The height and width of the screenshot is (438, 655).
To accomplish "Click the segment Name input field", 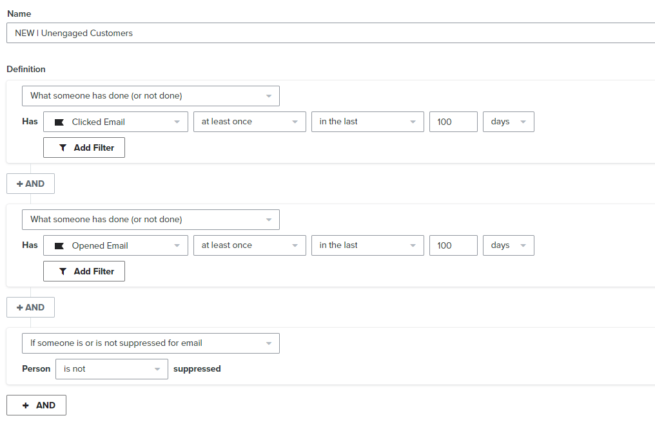I will click(331, 33).
